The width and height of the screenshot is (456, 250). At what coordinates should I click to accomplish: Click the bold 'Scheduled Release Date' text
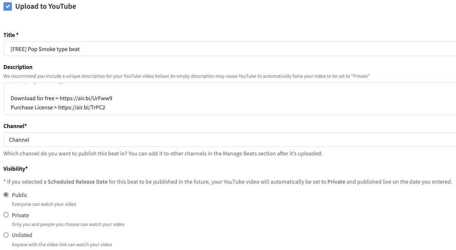[77, 182]
